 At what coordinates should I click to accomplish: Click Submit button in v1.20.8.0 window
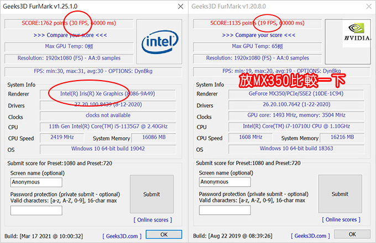point(340,194)
